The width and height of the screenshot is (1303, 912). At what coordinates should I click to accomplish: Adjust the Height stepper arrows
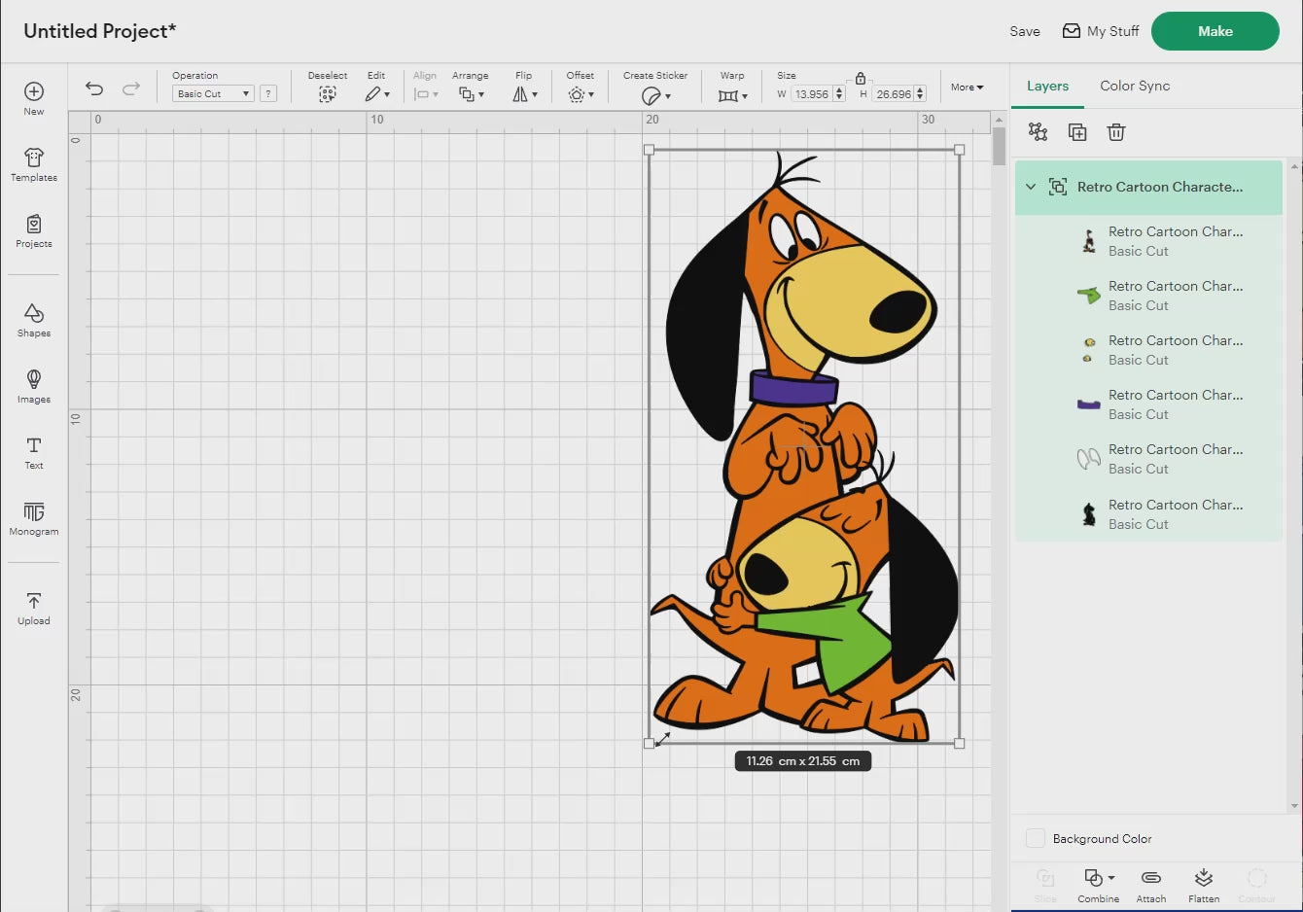coord(921,94)
